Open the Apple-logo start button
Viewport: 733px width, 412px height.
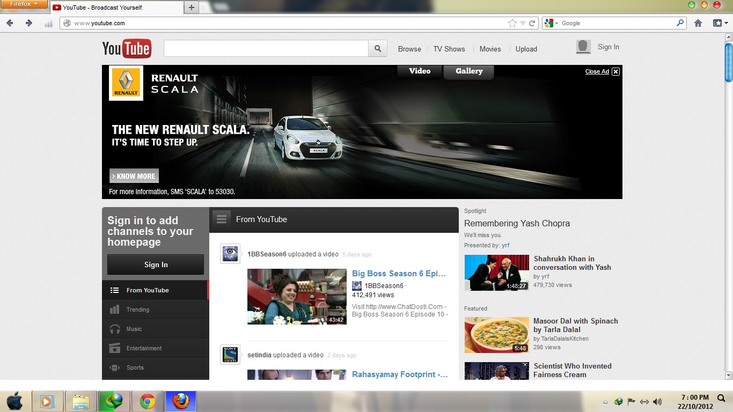14,401
